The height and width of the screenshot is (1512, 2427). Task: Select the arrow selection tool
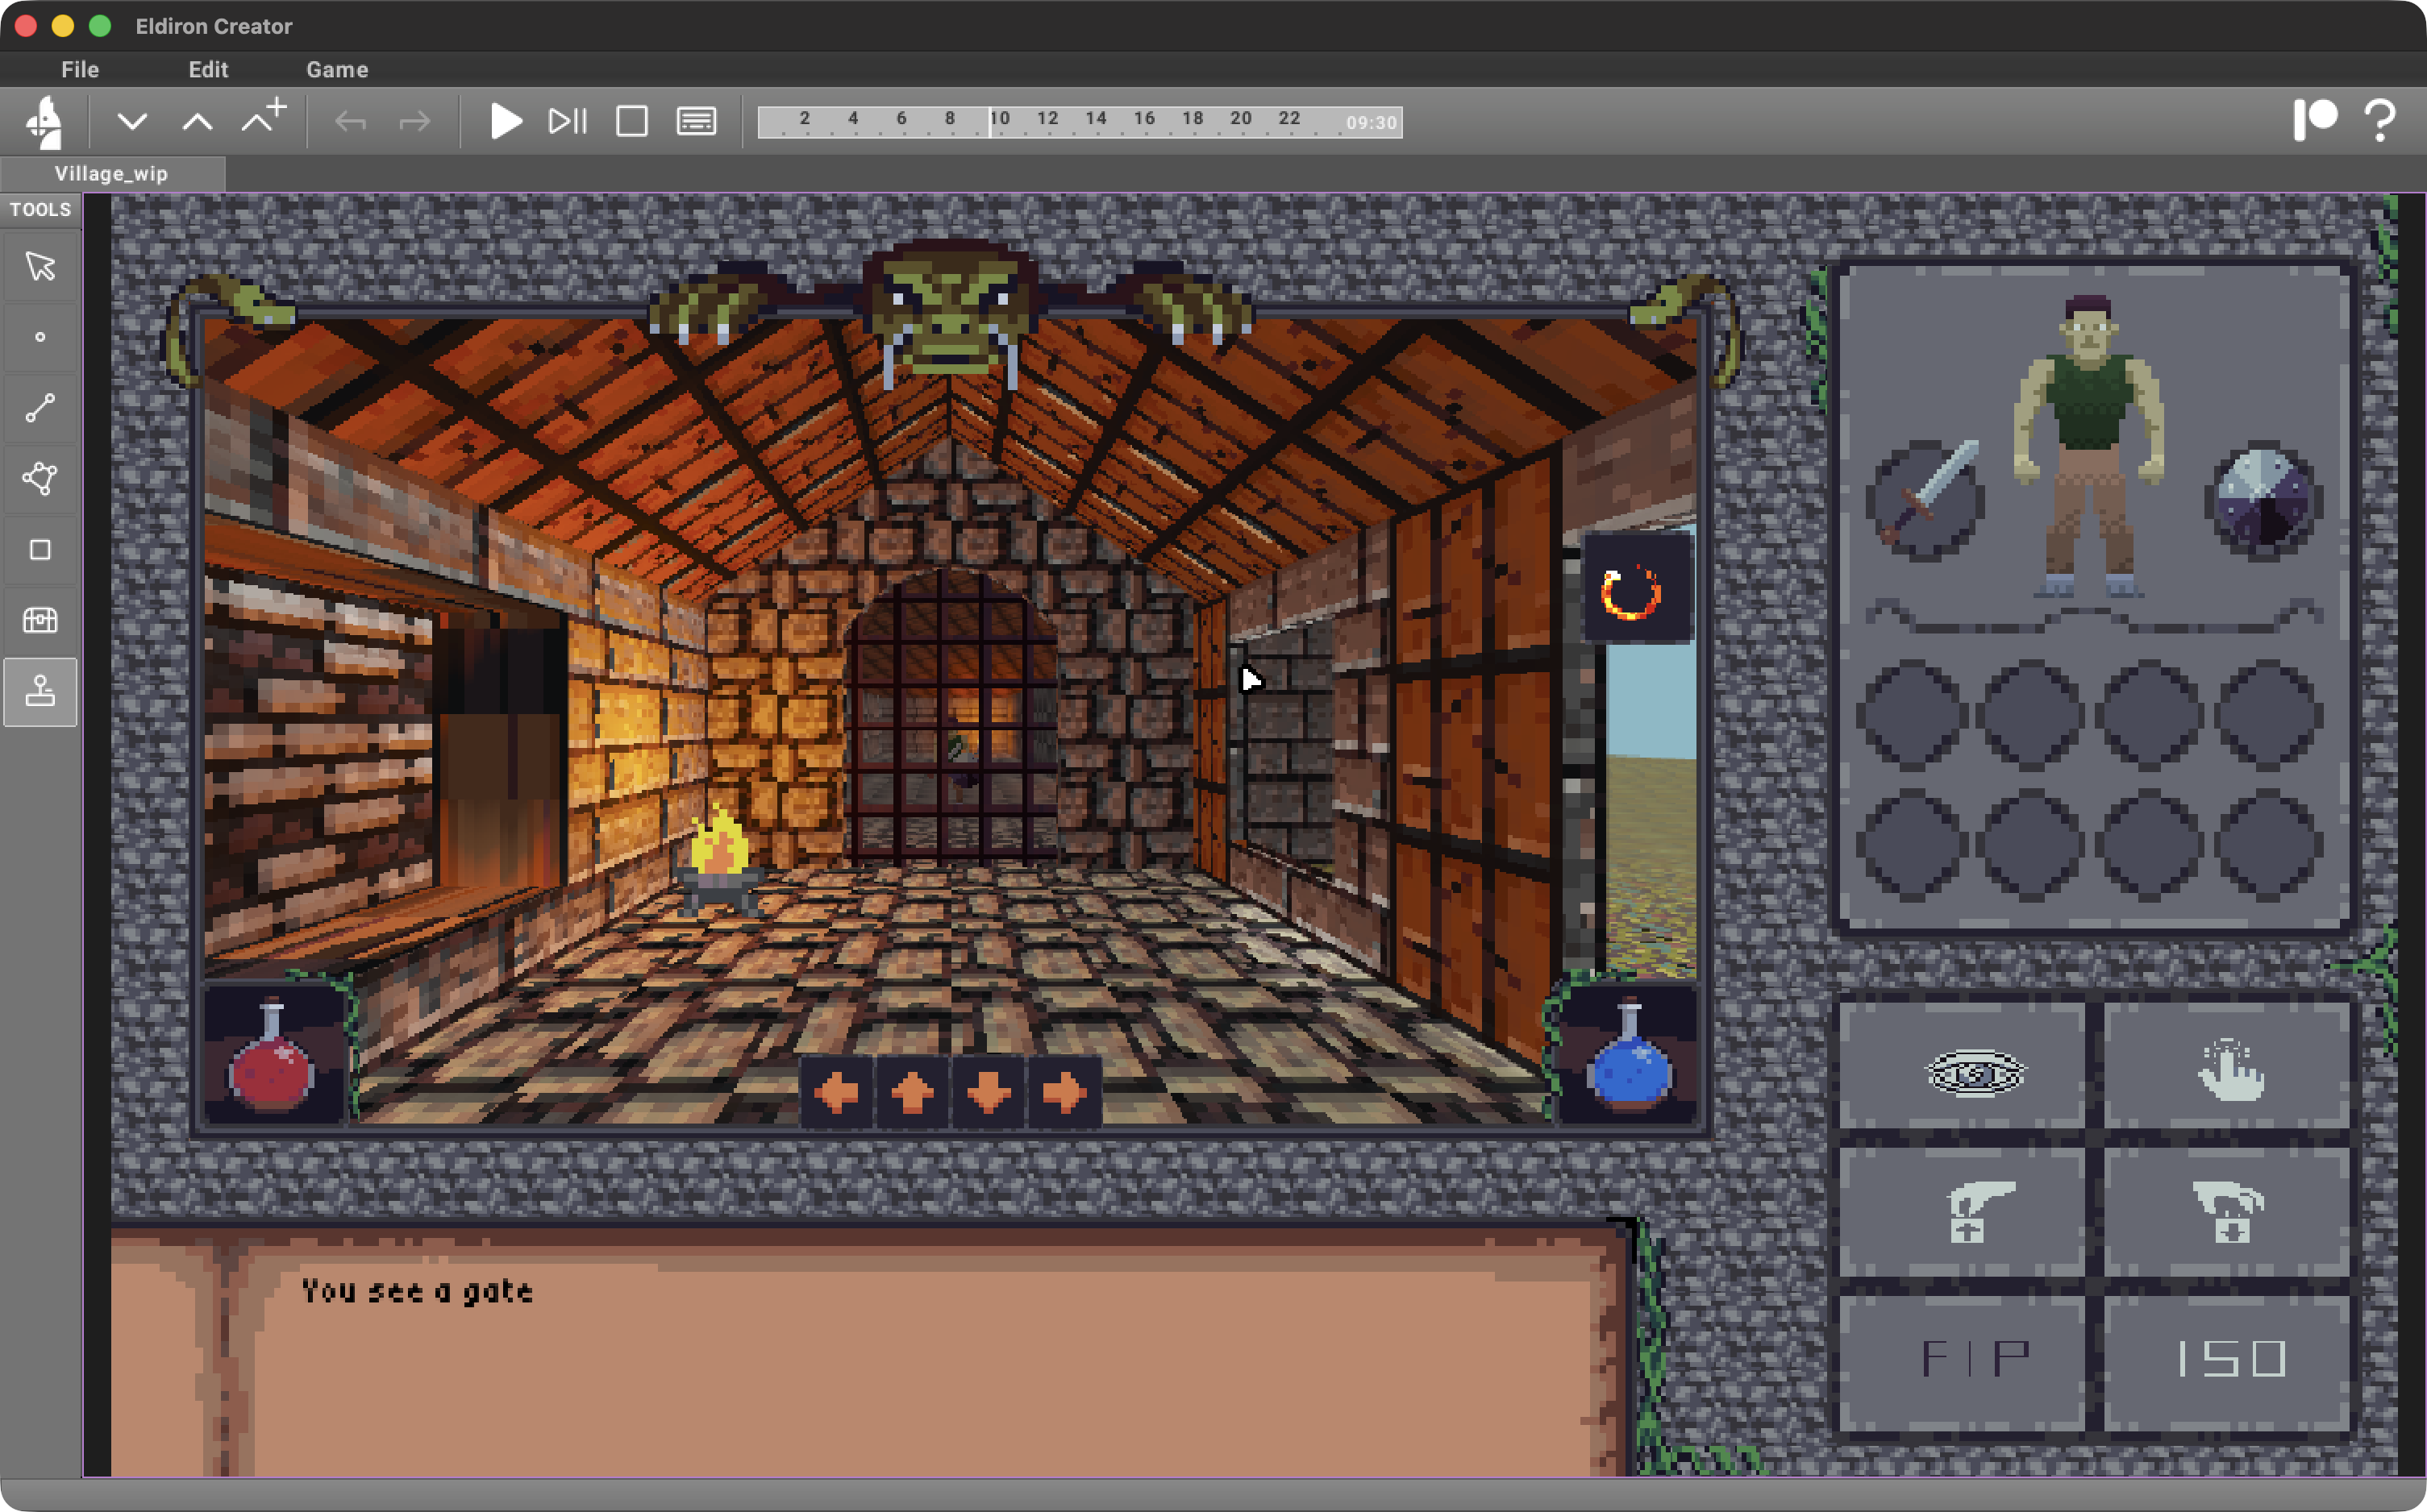pyautogui.click(x=40, y=266)
